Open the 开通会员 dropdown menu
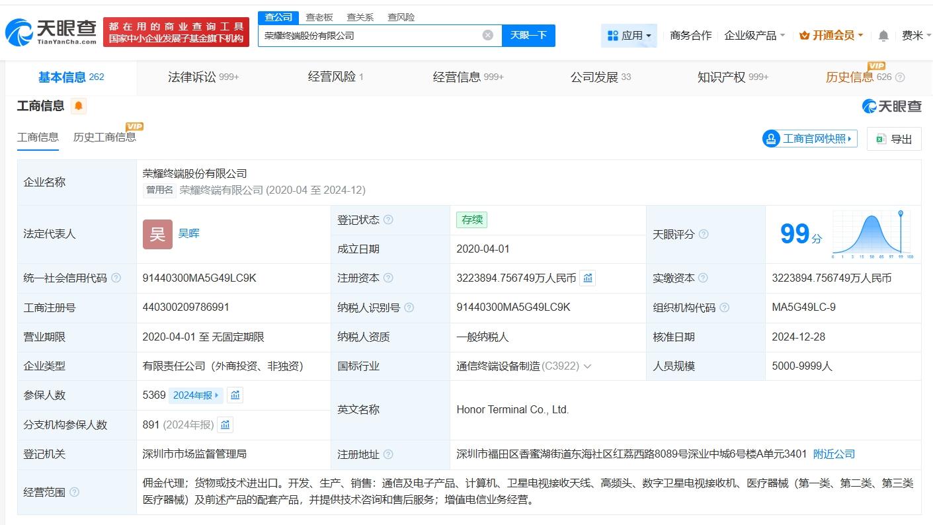933x525 pixels. point(830,36)
